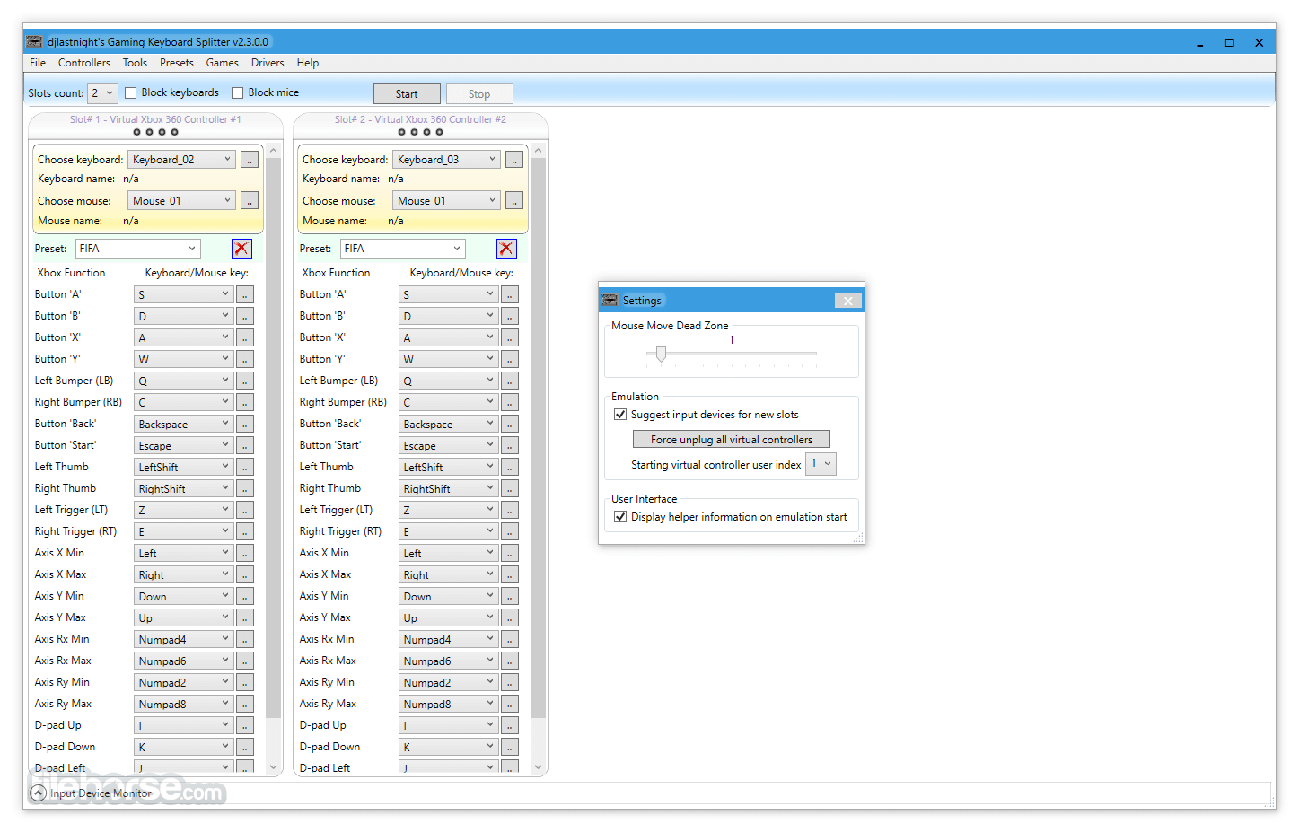Expand the Input Device Monitor panel
The width and height of the screenshot is (1299, 832).
click(39, 793)
